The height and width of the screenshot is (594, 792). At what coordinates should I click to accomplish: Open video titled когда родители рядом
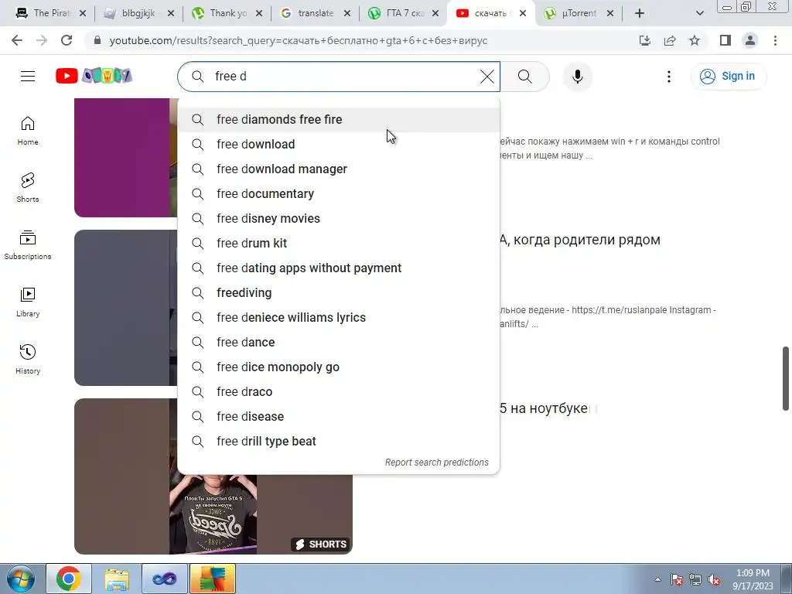[580, 240]
